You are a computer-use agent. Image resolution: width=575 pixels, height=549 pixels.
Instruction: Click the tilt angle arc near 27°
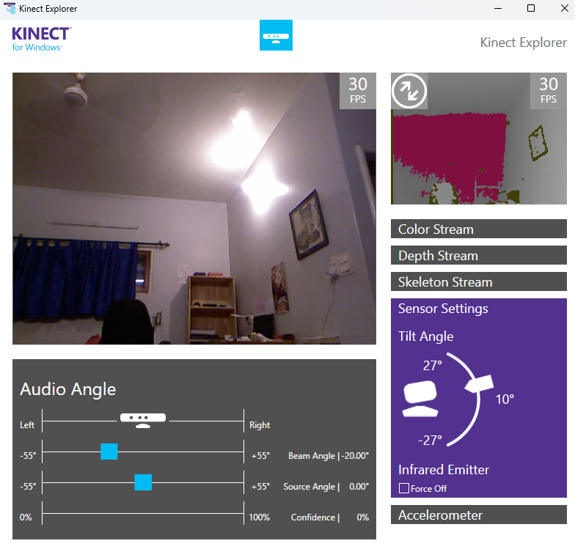point(460,361)
